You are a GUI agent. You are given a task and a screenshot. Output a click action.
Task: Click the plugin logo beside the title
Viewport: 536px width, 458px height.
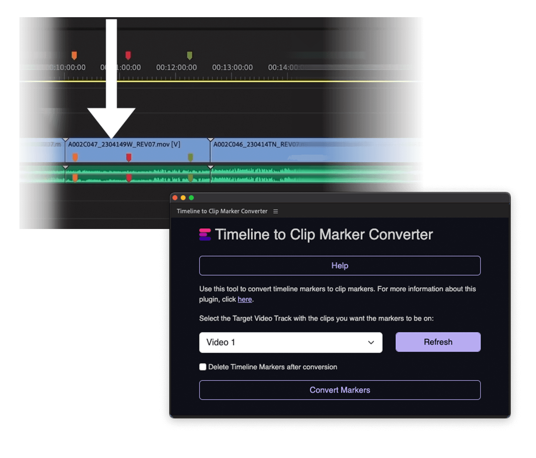pyautogui.click(x=205, y=235)
